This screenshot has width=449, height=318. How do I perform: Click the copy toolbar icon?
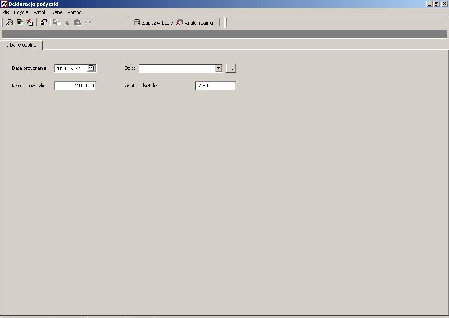click(x=57, y=22)
